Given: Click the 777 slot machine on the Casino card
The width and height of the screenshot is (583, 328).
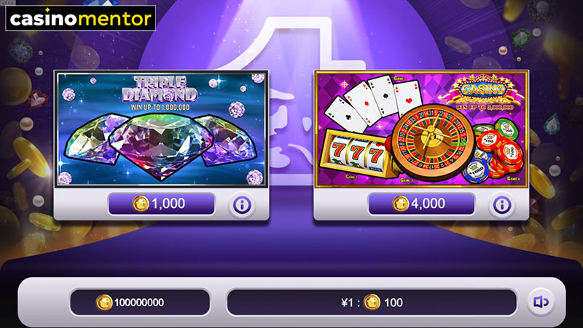Looking at the screenshot, I should click(355, 153).
